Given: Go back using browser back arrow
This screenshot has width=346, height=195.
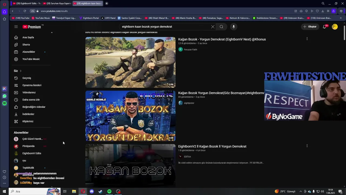Looking at the screenshot, I should pos(12,11).
